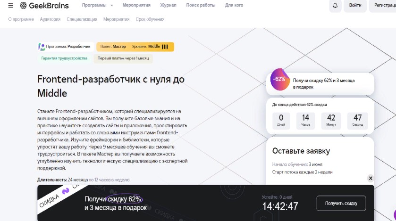Click the Программа: Разработчик tag
The image size is (396, 221).
pyautogui.click(x=66, y=47)
